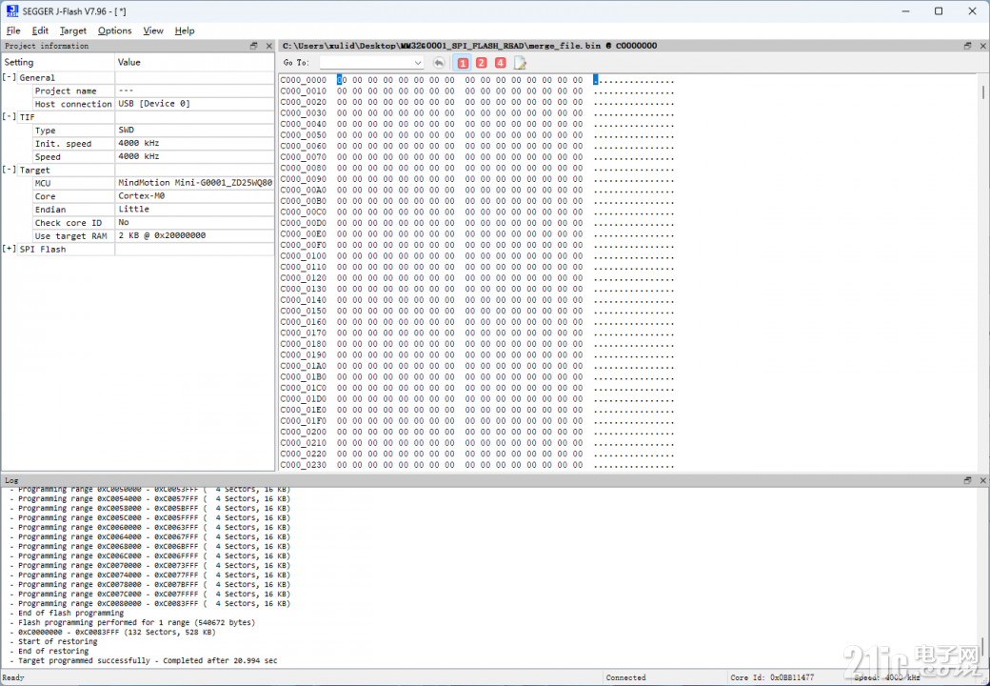Open the Help menu

point(185,30)
